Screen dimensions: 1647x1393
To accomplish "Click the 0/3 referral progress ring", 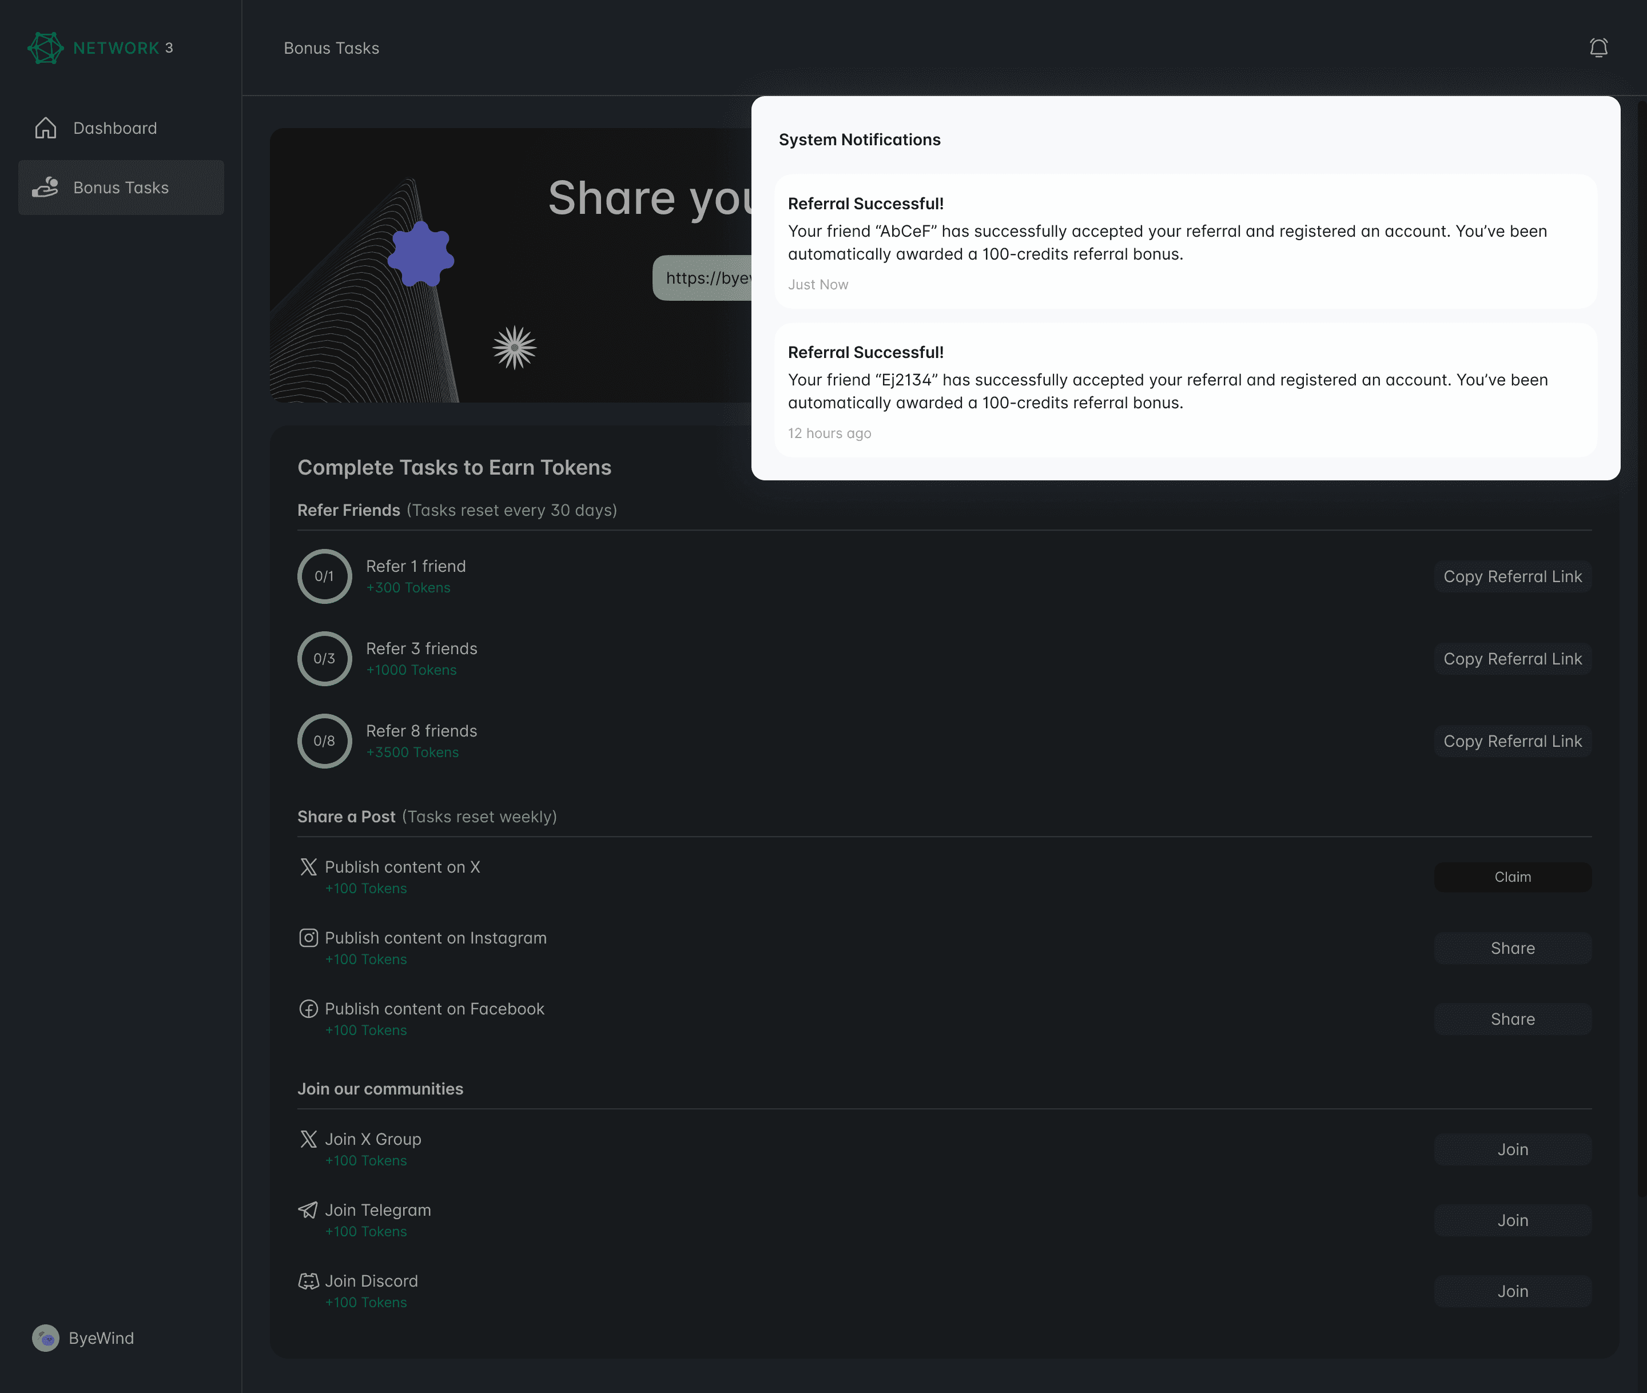I will click(x=324, y=659).
